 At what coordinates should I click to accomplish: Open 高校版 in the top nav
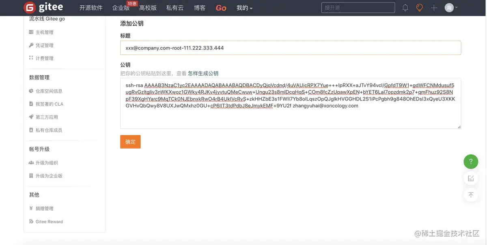point(148,8)
